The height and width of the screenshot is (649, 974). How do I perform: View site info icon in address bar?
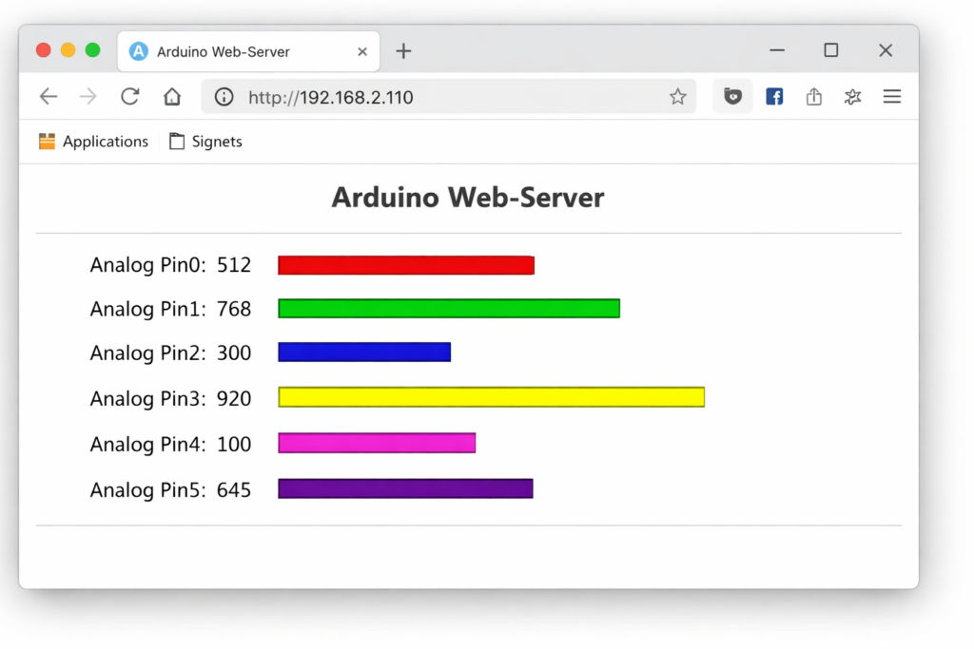pos(224,97)
